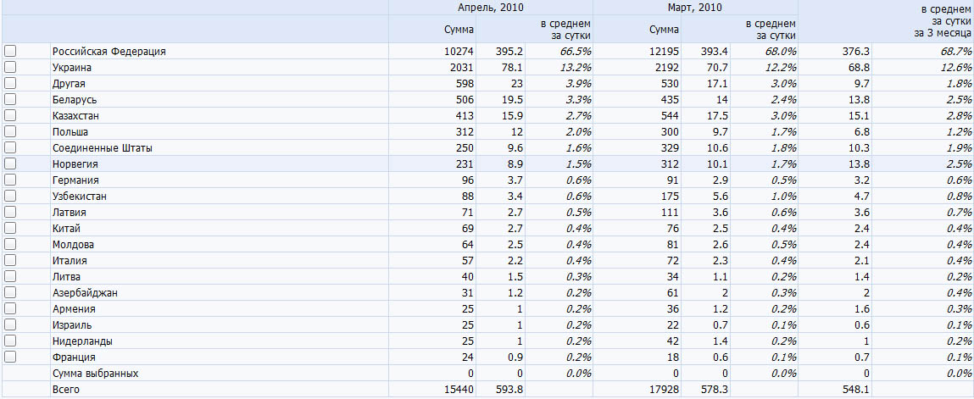Check the Израиль checkbox
The height and width of the screenshot is (399, 974).
coord(10,324)
